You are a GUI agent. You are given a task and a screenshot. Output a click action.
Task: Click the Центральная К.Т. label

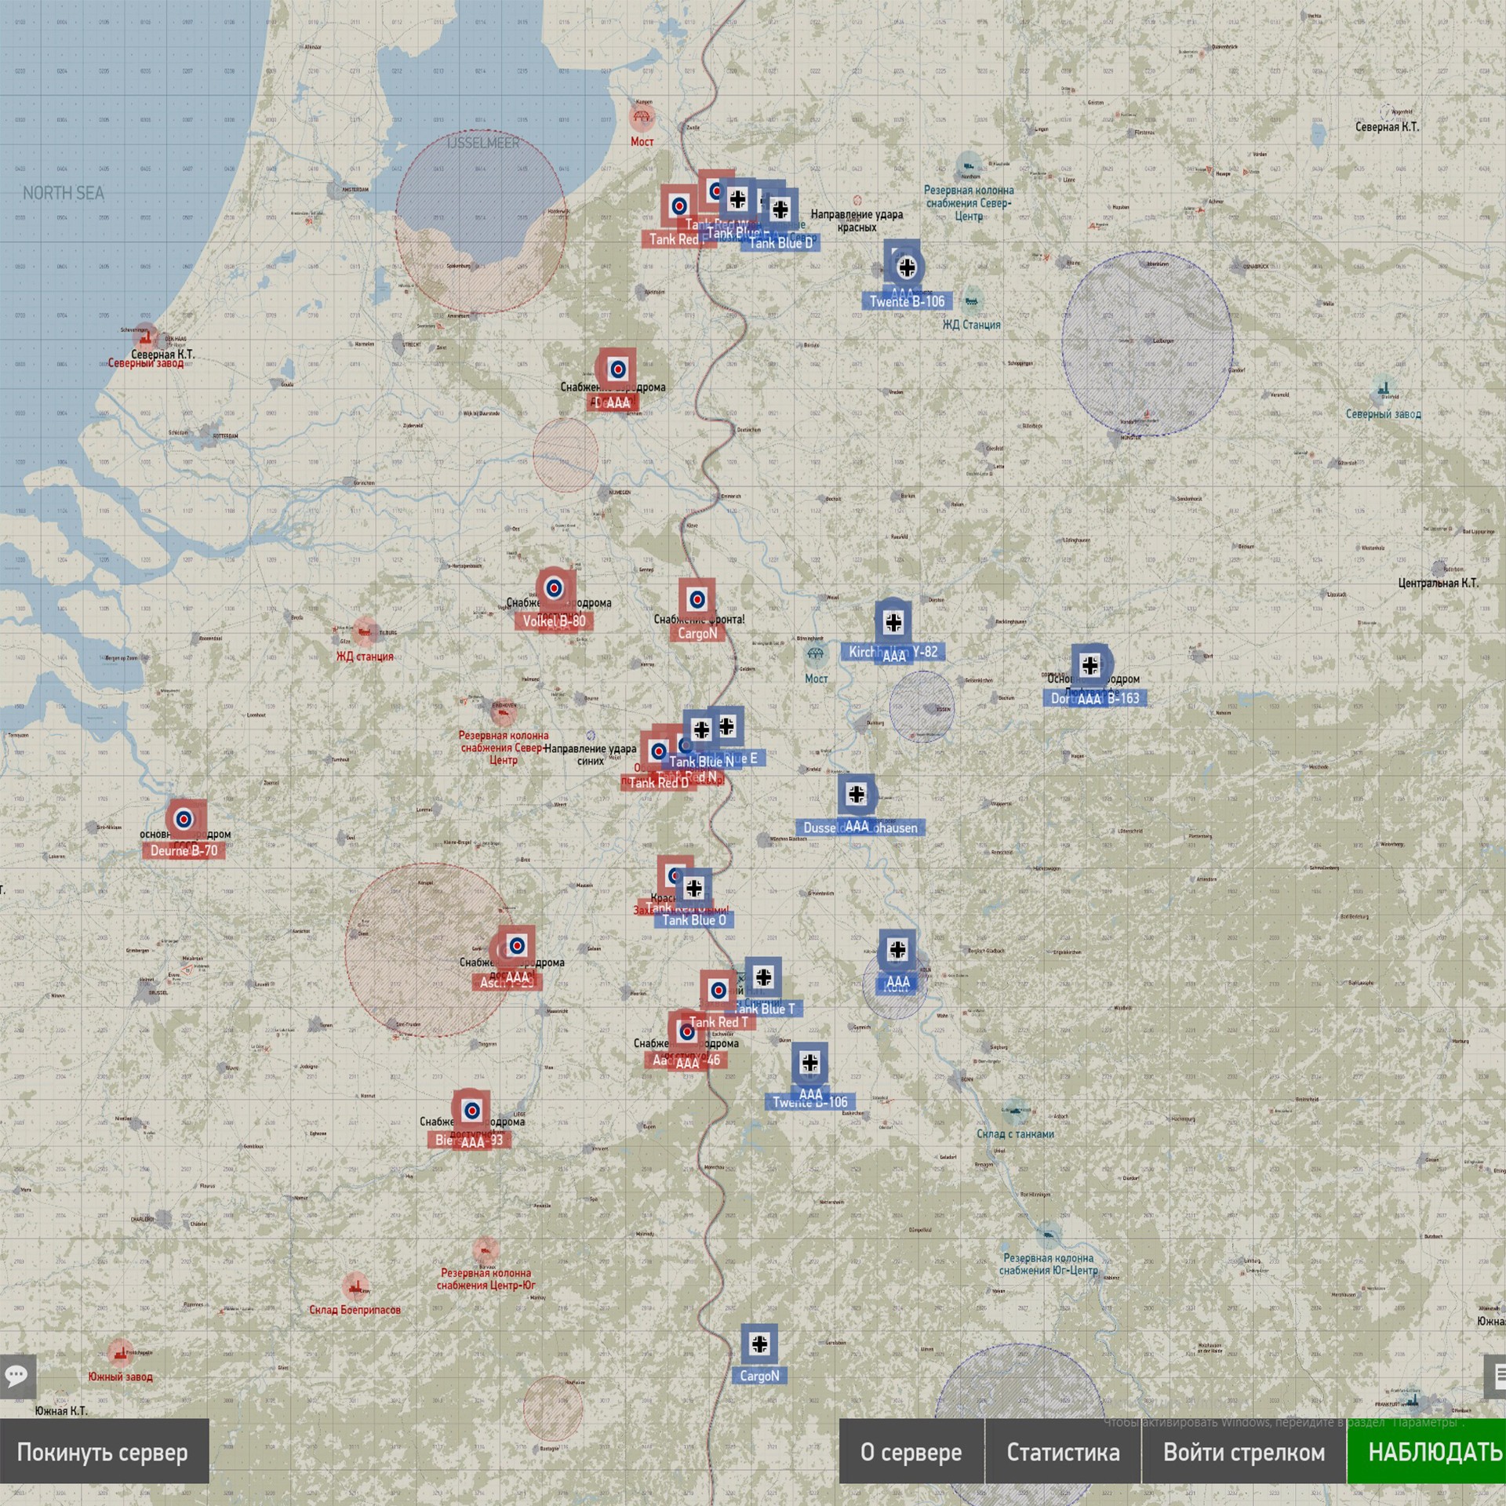point(1438,583)
